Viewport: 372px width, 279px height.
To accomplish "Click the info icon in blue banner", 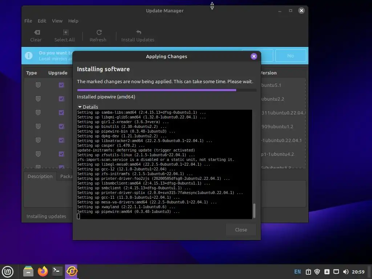I will 29,56.
